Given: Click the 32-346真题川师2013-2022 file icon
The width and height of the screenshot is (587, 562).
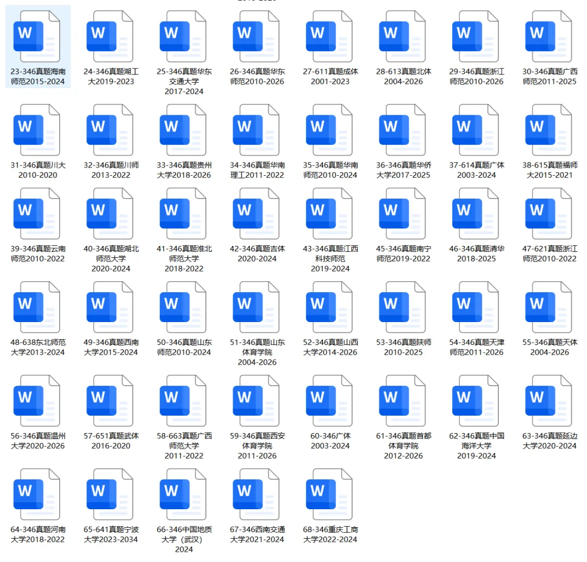Looking at the screenshot, I should point(110,130).
